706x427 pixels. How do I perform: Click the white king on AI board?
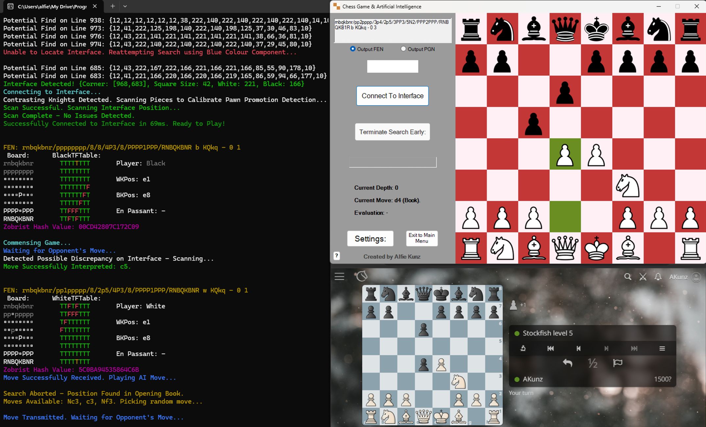click(596, 248)
